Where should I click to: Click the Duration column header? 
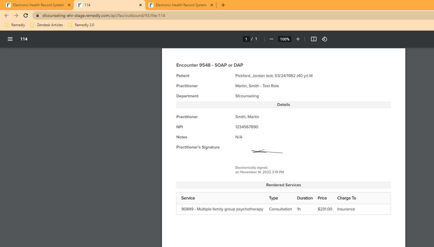[x=305, y=198]
